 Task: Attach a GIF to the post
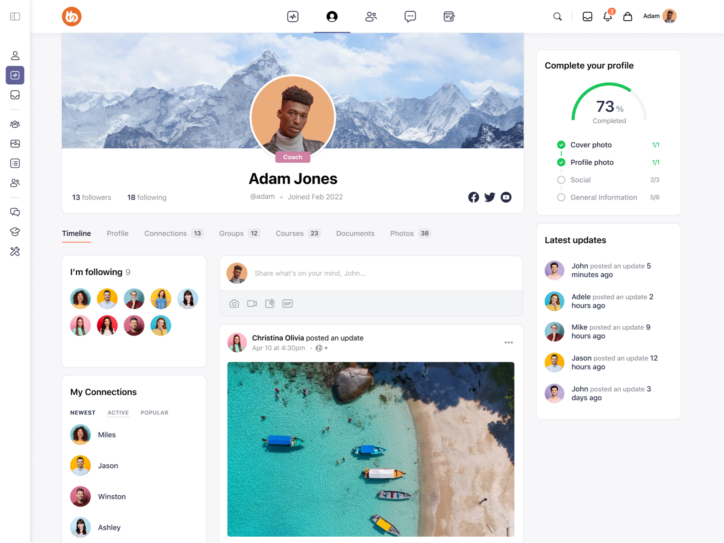(287, 304)
